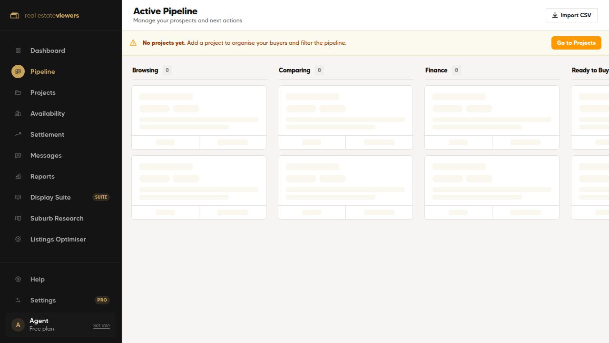
Task: Click the highlighted Pipeline icon
Action: click(18, 71)
